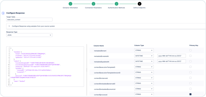Check primary key for context$metadata$externalID
Screen dimensions: 206x97
click(190, 83)
